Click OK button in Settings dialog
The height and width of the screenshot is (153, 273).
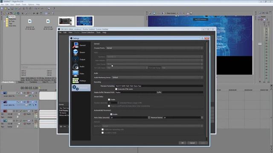[183, 143]
